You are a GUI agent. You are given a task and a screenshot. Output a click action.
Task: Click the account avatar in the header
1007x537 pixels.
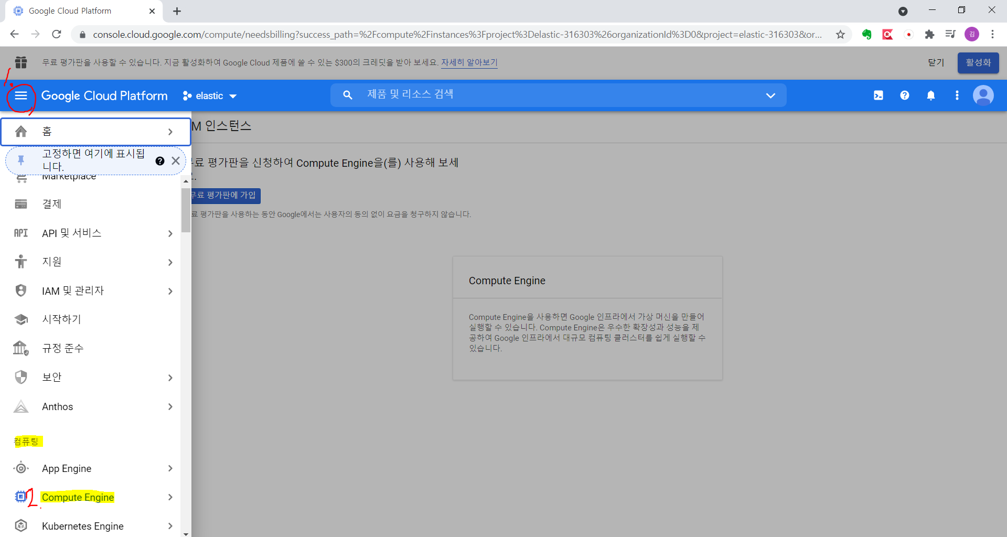click(983, 95)
